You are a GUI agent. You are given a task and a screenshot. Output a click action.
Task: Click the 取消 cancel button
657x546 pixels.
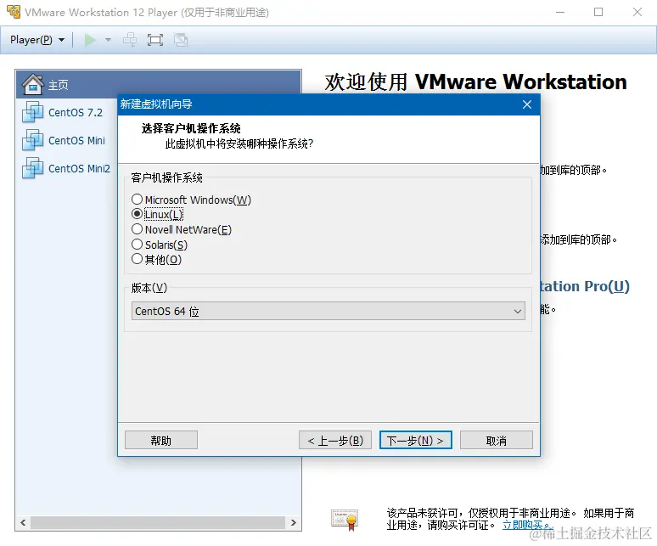(497, 441)
